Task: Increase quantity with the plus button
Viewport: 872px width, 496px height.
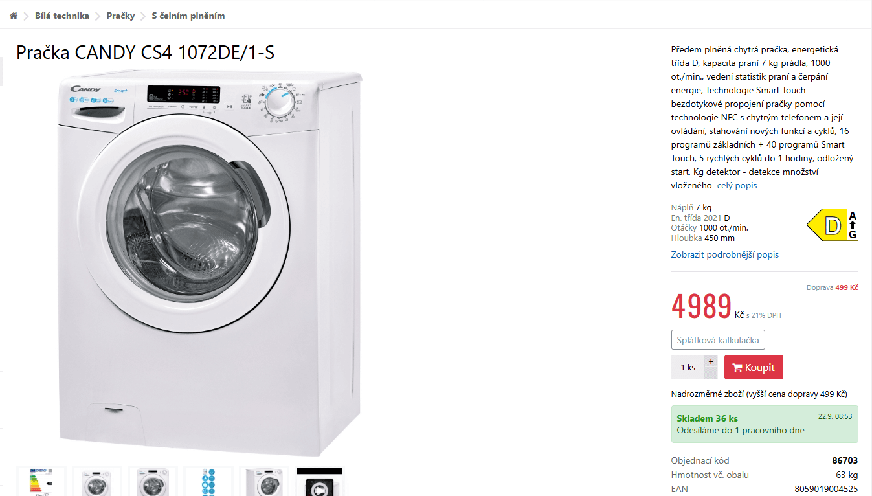Action: 711,361
